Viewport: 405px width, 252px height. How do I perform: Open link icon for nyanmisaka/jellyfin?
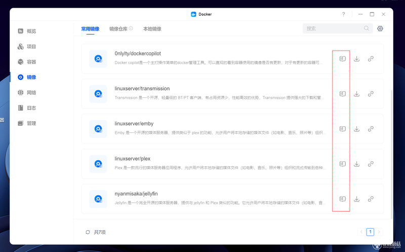(371, 199)
